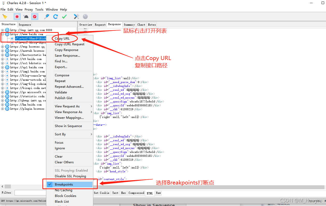Screen dimensions: 326x206
Task: Choose Save Response... from the context menu
Action: (x=70, y=56)
